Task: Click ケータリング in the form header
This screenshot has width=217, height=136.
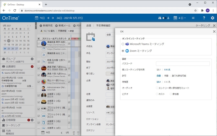Action: [203, 25]
